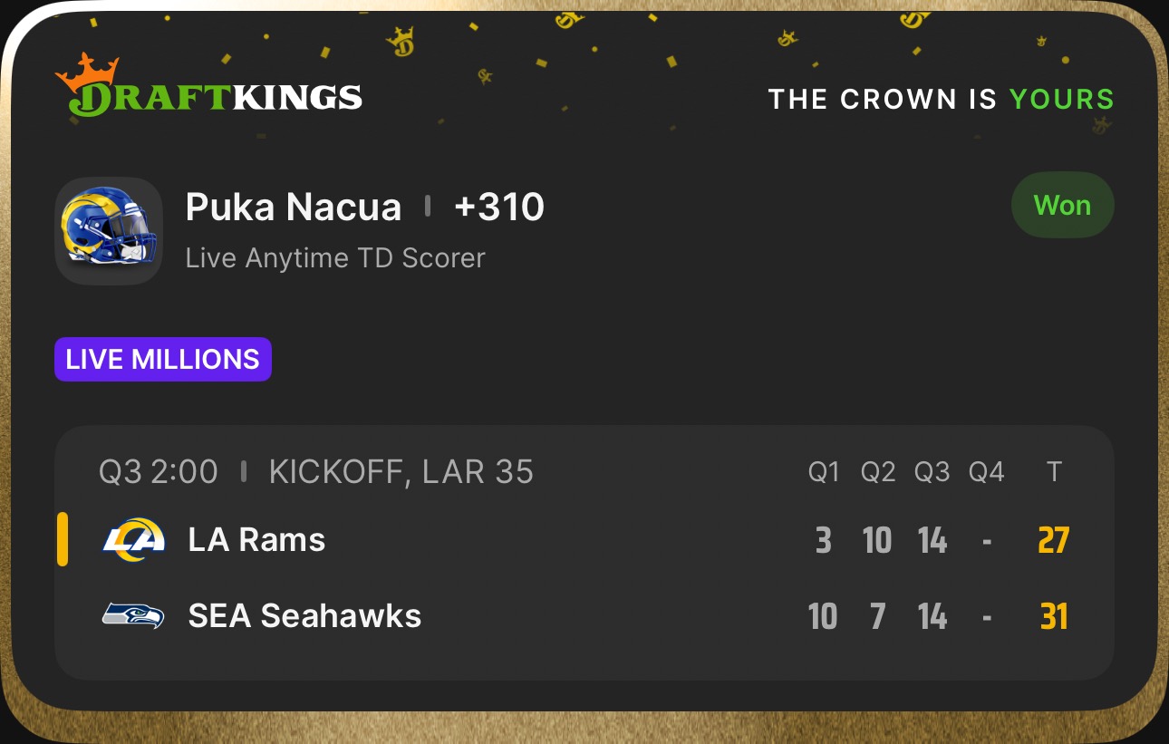Select the Seattle Seahawks team logo
The image size is (1169, 744).
(x=133, y=616)
